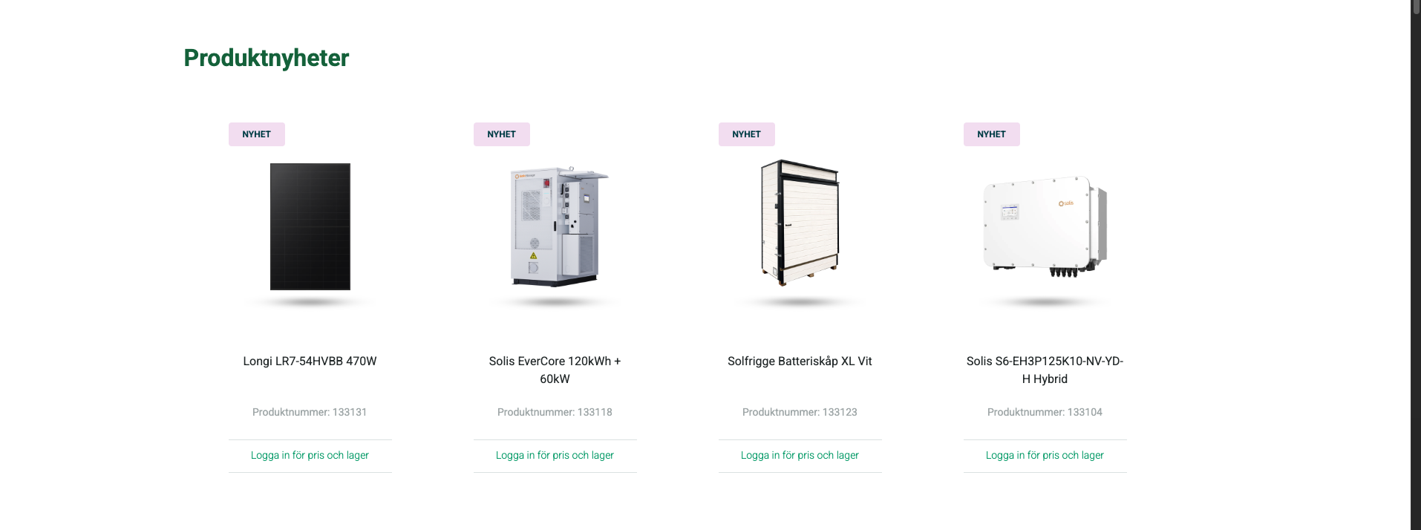Image resolution: width=1421 pixels, height=530 pixels.
Task: Click "Logga in för pris och lager" under Solis EverCore
Action: coord(555,455)
